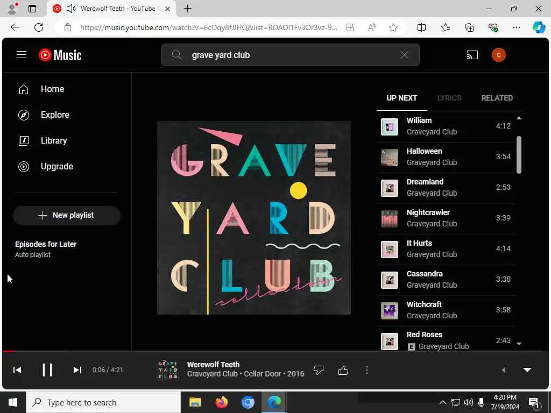
Task: Skip to previous track
Action: tap(17, 370)
